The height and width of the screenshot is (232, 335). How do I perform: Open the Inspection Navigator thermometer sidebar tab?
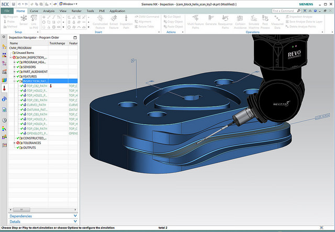[x=4, y=88]
